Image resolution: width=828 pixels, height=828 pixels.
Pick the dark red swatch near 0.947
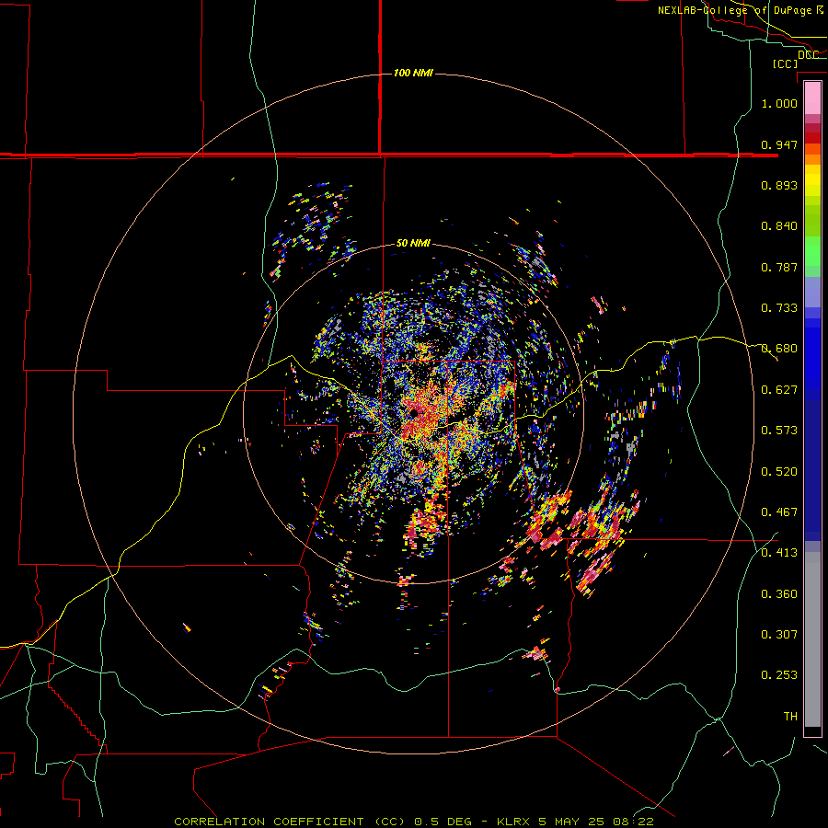click(812, 138)
